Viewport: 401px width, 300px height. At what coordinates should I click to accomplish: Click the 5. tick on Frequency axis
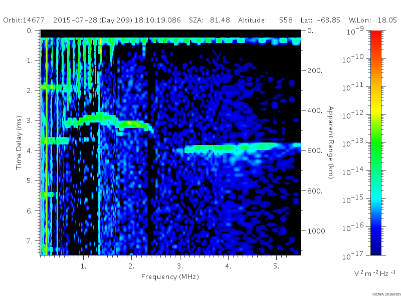(x=276, y=266)
